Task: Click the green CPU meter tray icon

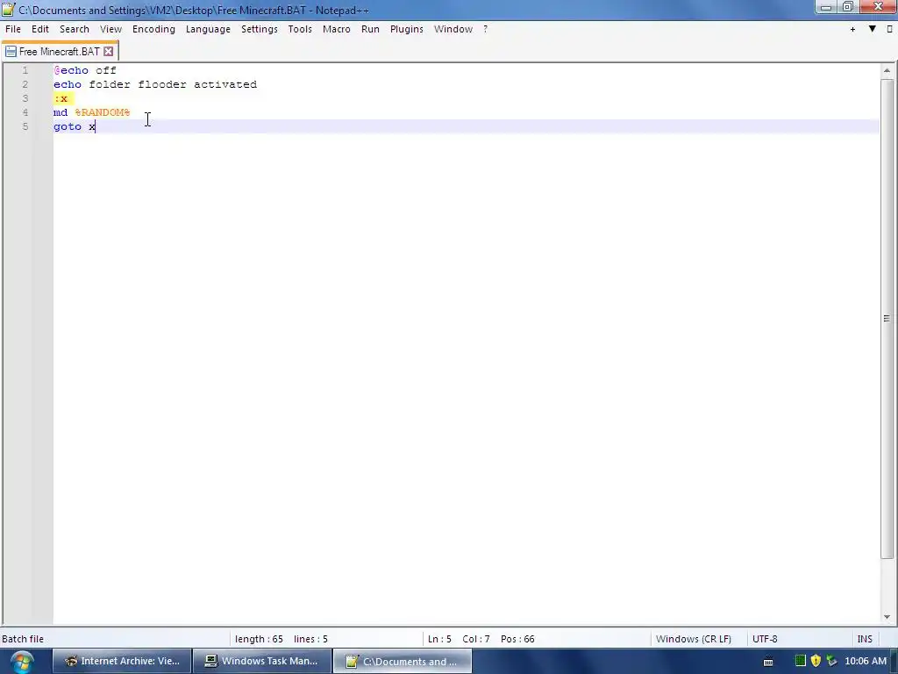Action: (801, 661)
